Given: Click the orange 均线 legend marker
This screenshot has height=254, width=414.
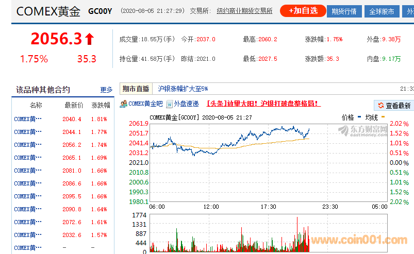Looking at the screenshot, I should pos(382,117).
